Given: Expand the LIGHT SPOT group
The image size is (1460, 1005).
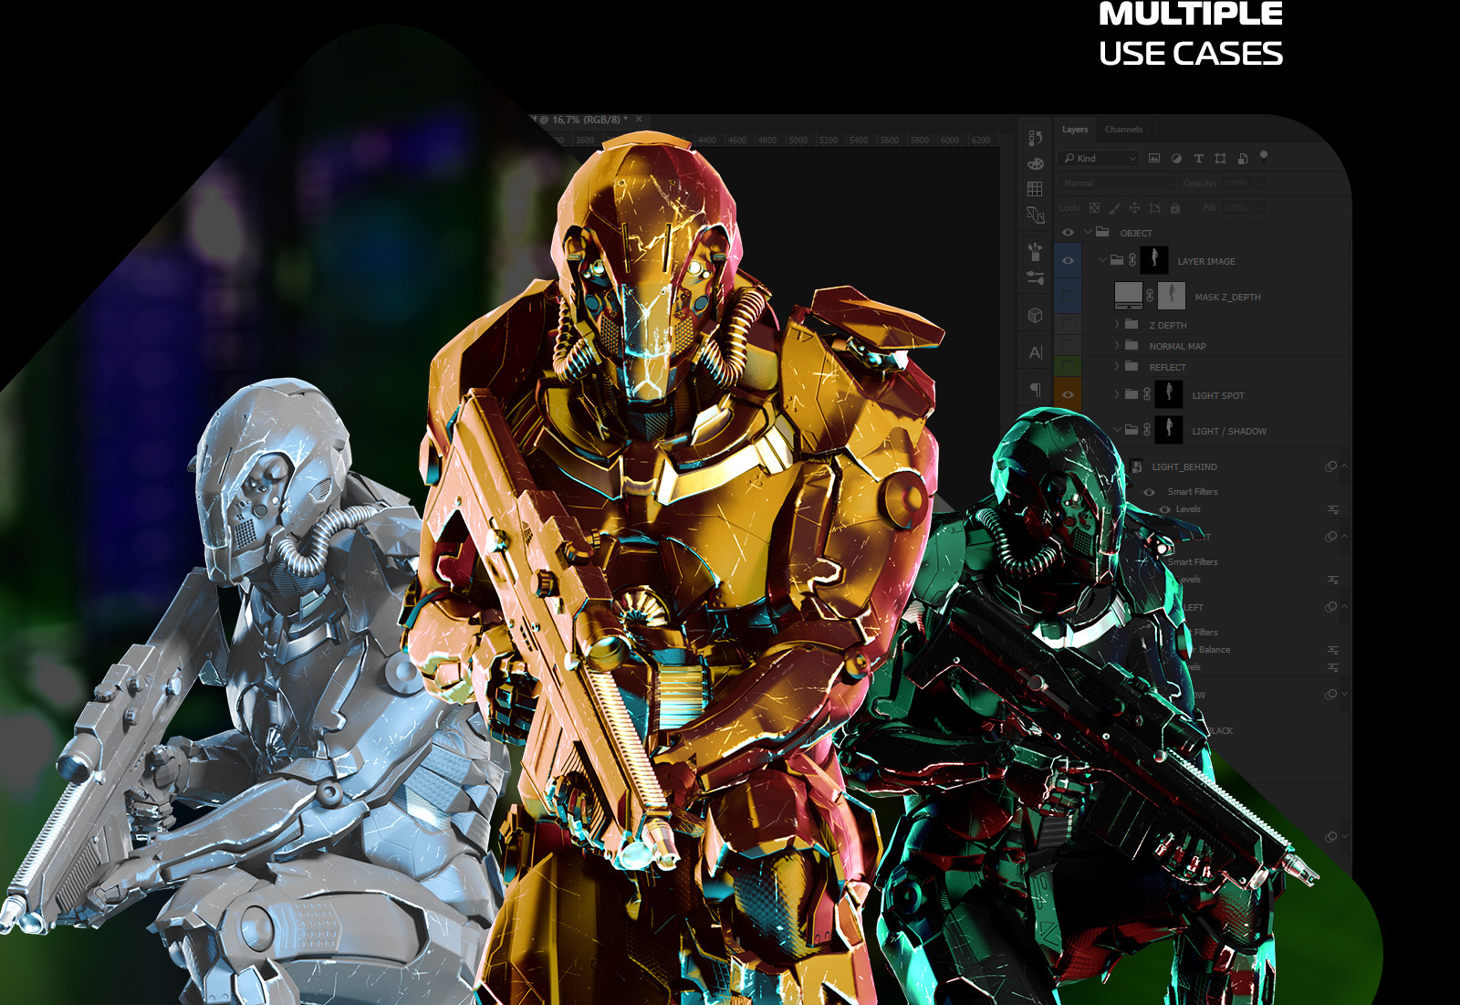Looking at the screenshot, I should [1116, 394].
